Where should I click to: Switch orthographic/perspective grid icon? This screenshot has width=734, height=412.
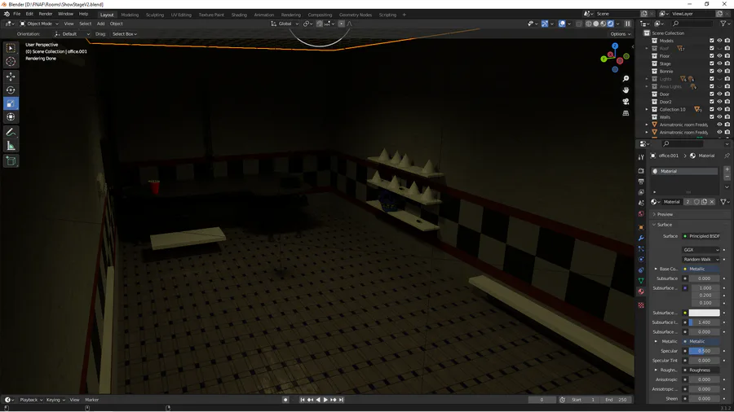click(x=626, y=113)
